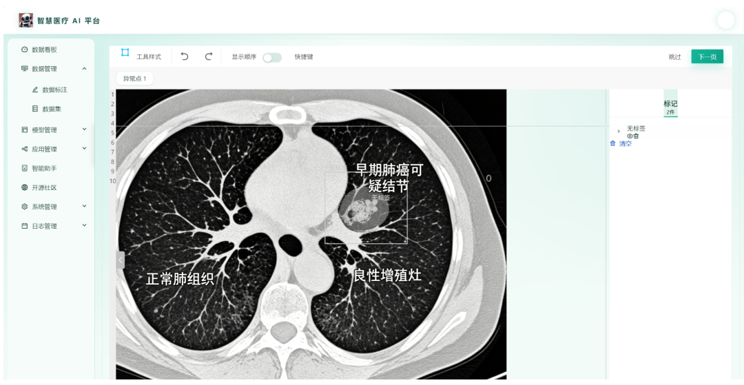The height and width of the screenshot is (385, 744).
Task: Click the 早期肺癌可疑结节 label on the CT image
Action: tap(389, 177)
